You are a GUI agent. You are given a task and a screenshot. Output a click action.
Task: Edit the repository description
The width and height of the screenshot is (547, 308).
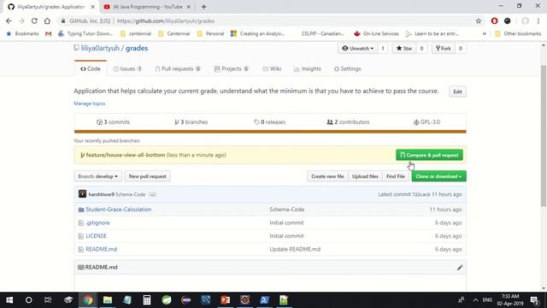457,92
